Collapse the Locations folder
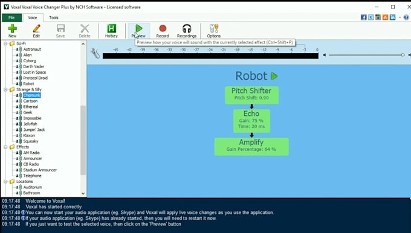This screenshot has height=233, width=411. [5, 182]
